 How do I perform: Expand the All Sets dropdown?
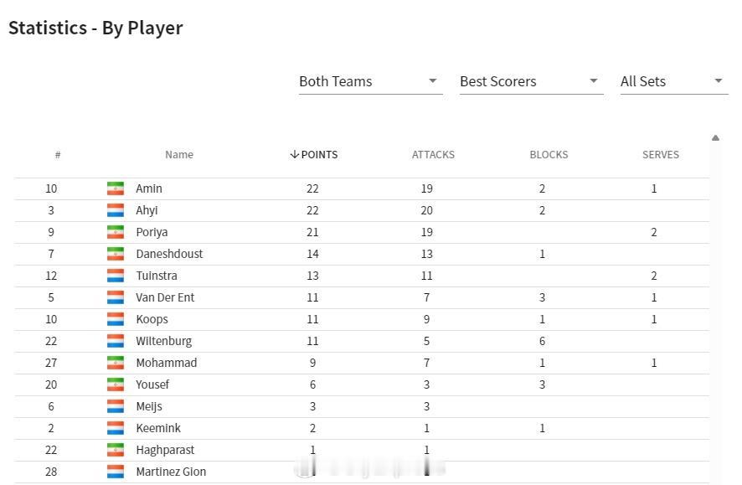click(674, 82)
